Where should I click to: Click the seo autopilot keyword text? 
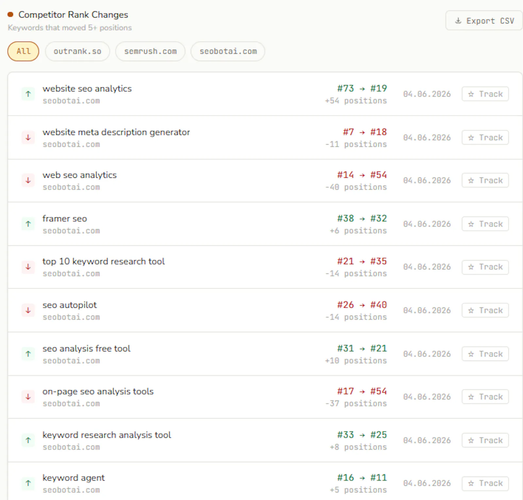pyautogui.click(x=70, y=305)
